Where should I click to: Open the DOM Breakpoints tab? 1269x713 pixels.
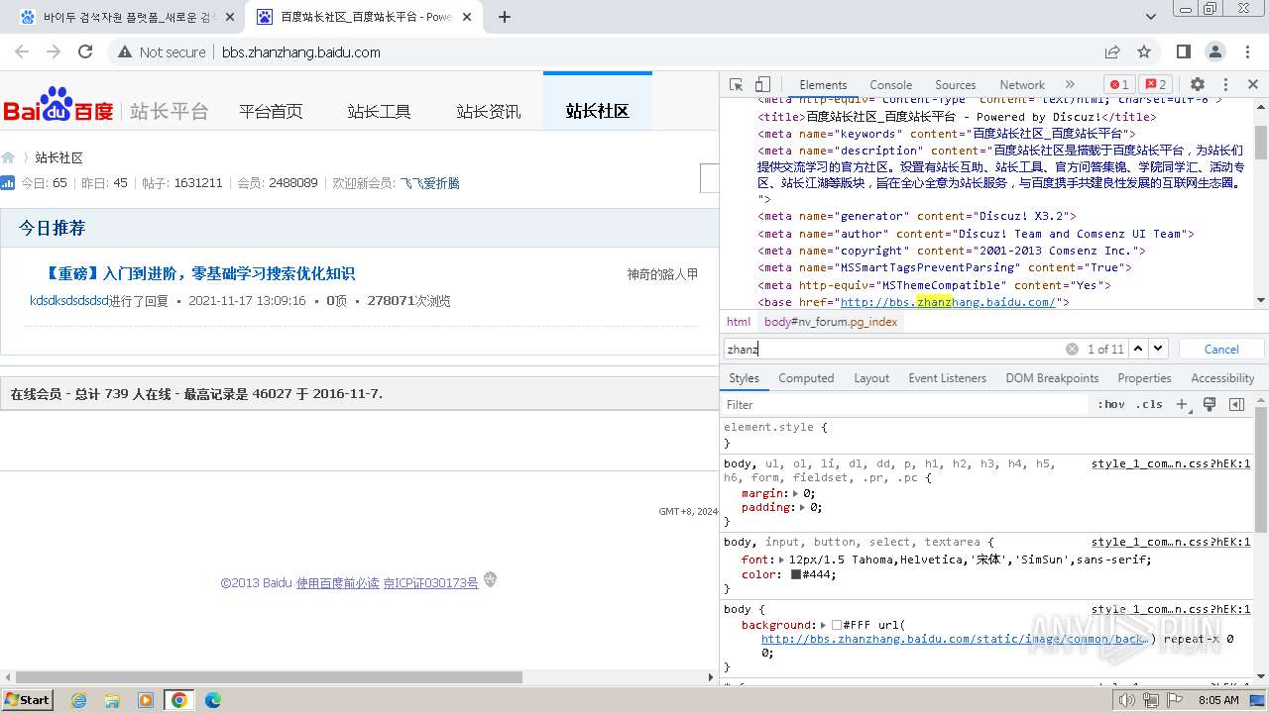(1052, 378)
